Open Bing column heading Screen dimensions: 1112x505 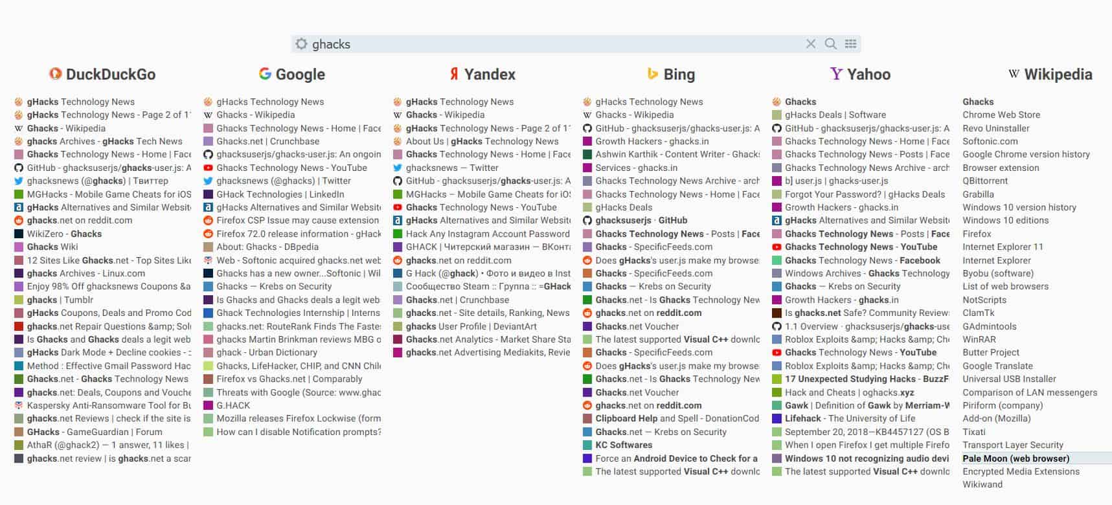click(x=679, y=74)
